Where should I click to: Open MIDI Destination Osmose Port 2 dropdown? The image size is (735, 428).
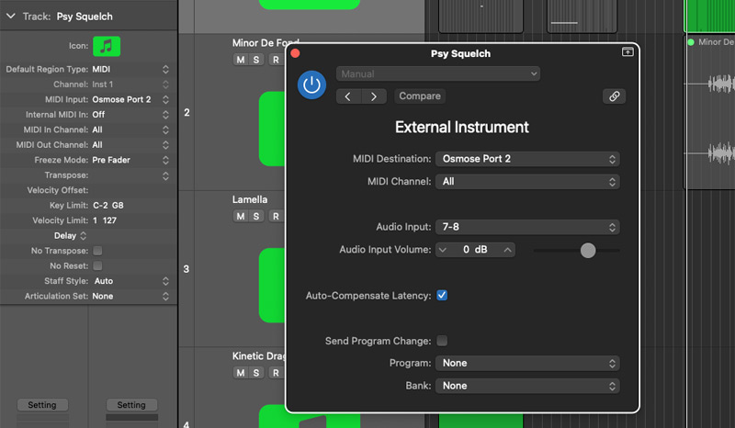point(527,159)
